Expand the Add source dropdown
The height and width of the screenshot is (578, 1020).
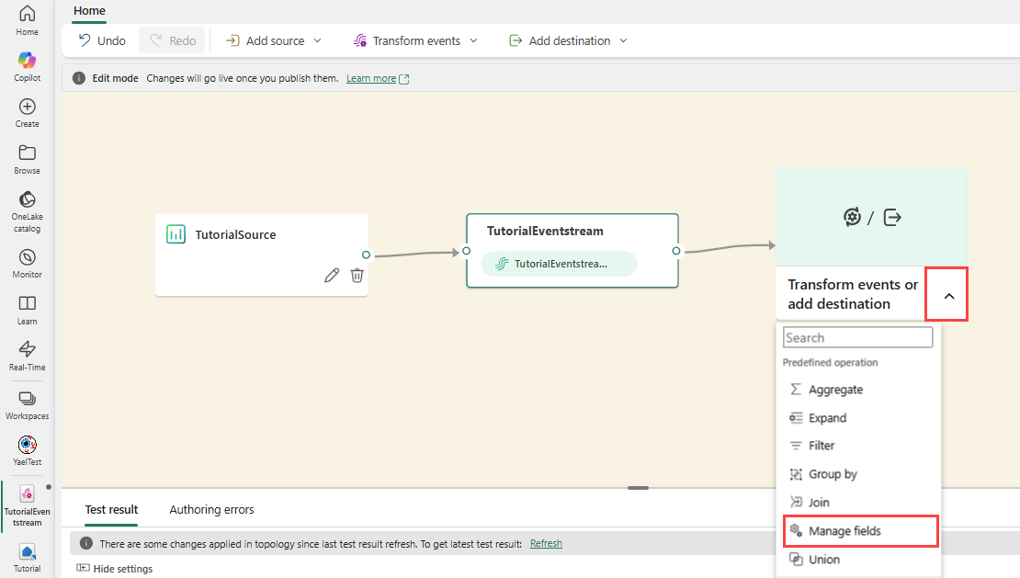click(274, 40)
